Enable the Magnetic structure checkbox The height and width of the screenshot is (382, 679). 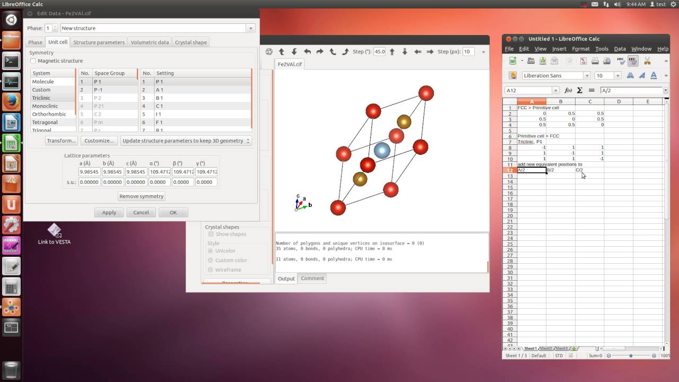tap(33, 60)
